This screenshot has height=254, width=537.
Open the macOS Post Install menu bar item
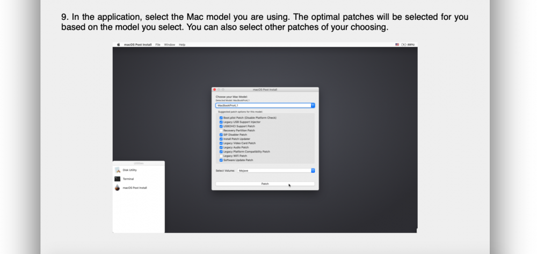137,45
